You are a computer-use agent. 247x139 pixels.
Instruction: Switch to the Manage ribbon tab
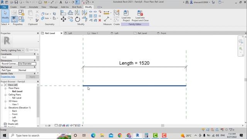[53, 7]
